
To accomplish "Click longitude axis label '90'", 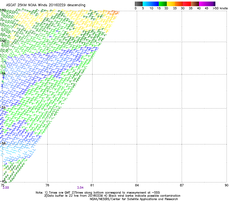I will (x=227, y=185).
